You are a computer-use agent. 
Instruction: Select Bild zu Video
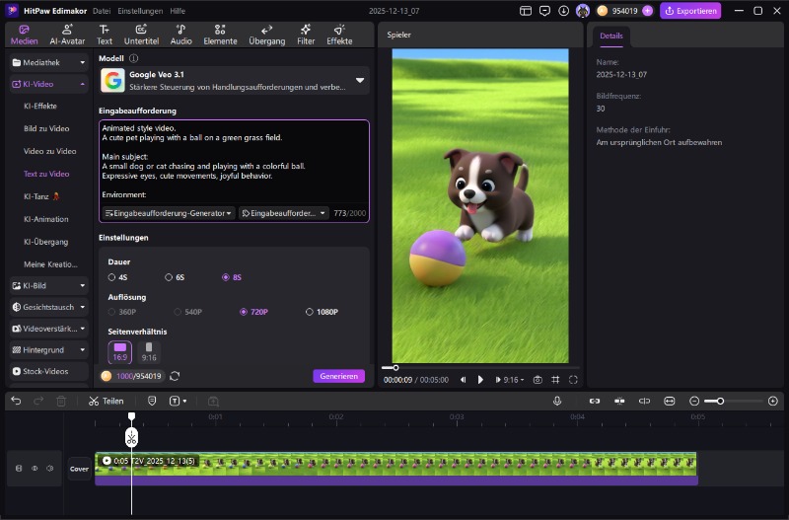pyautogui.click(x=46, y=128)
